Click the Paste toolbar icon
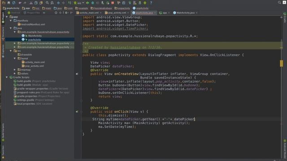The height and width of the screenshot is (161, 287). (x=41, y=3)
